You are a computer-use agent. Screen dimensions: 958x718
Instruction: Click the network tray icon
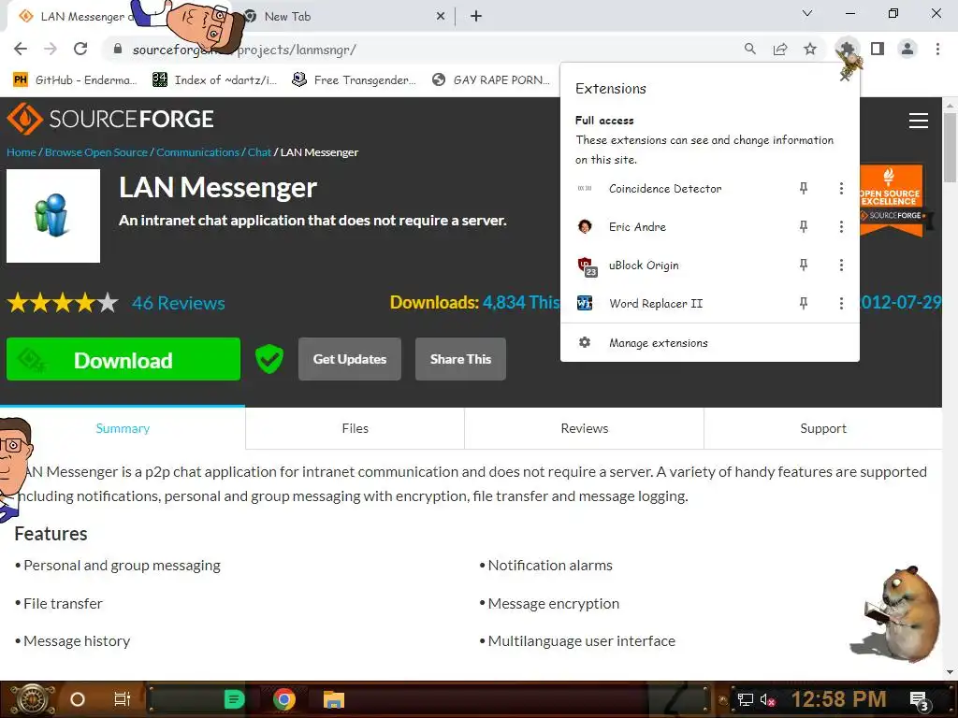click(745, 700)
